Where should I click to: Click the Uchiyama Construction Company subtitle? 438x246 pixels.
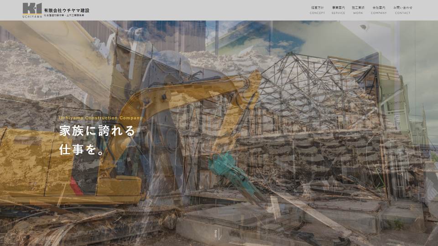pos(100,118)
